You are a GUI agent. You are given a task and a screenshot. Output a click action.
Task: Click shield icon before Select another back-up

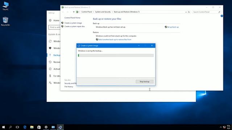[x=97, y=39]
